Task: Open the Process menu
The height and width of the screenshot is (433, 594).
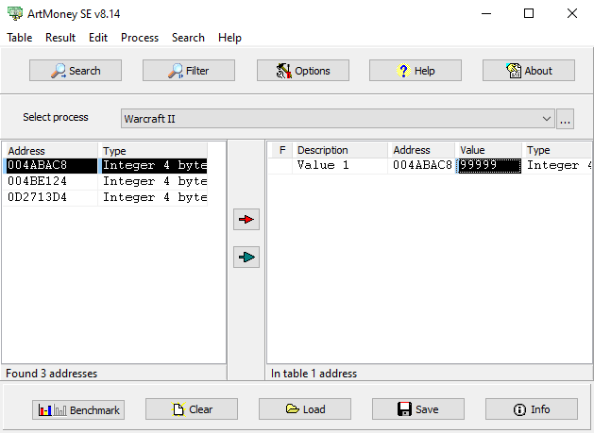Action: (140, 38)
